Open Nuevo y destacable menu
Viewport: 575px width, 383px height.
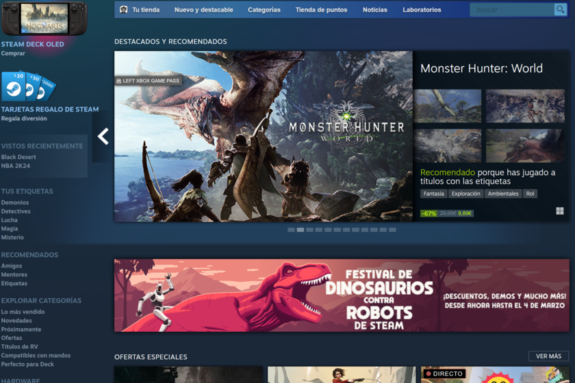(x=203, y=10)
